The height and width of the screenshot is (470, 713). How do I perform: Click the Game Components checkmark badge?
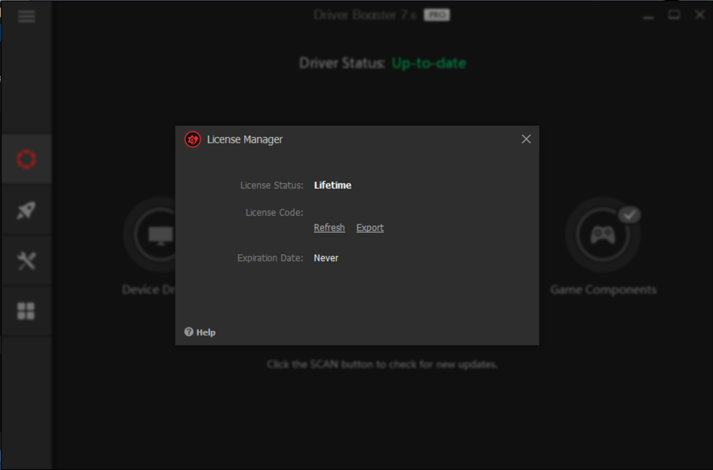point(629,215)
